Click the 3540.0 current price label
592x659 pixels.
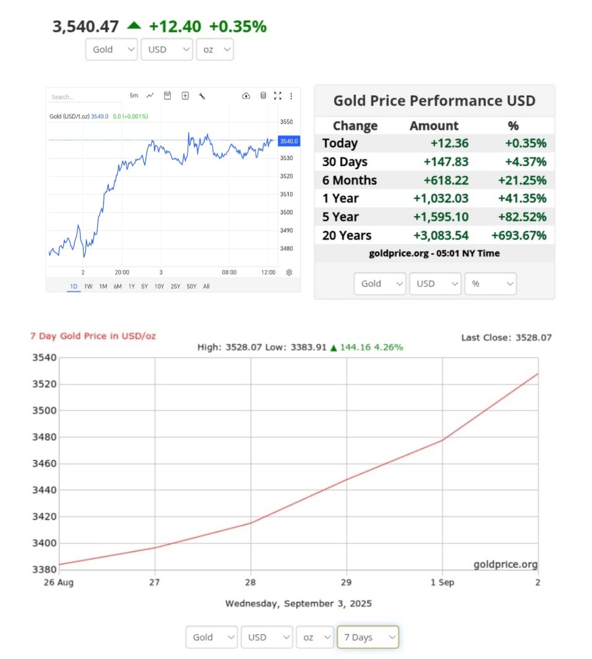289,141
